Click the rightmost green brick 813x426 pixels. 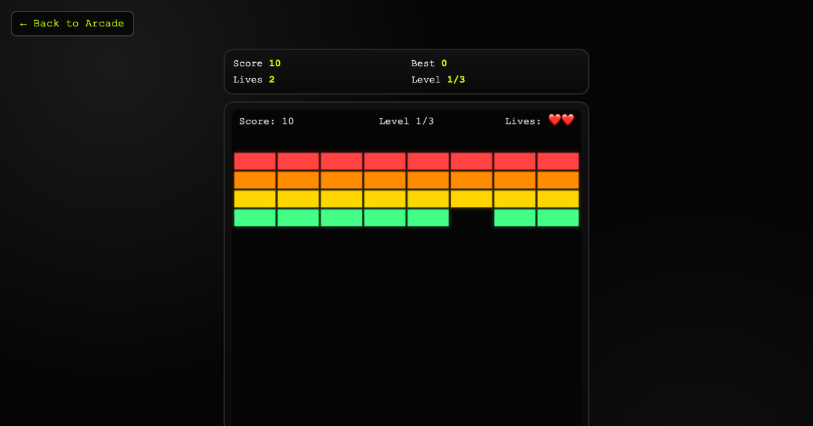pyautogui.click(x=558, y=218)
